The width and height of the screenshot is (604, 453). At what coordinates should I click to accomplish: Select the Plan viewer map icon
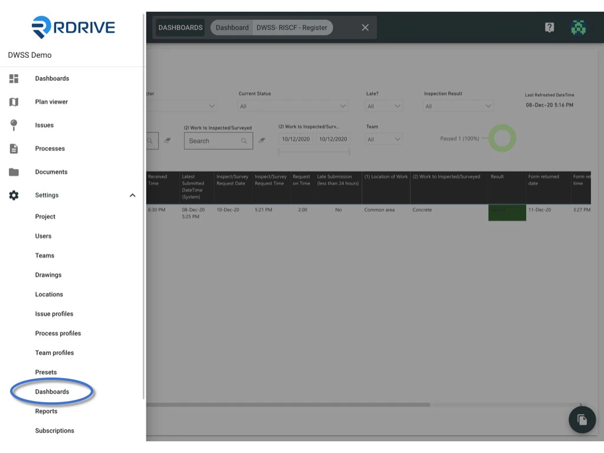pos(13,101)
